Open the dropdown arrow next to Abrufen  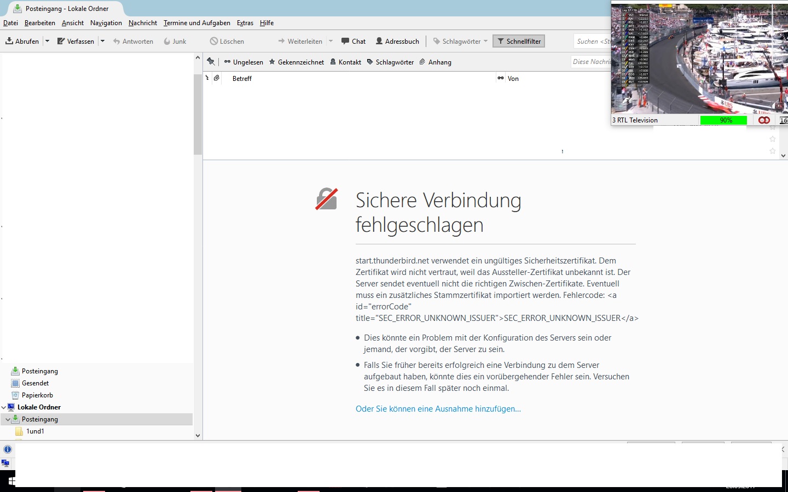click(47, 41)
